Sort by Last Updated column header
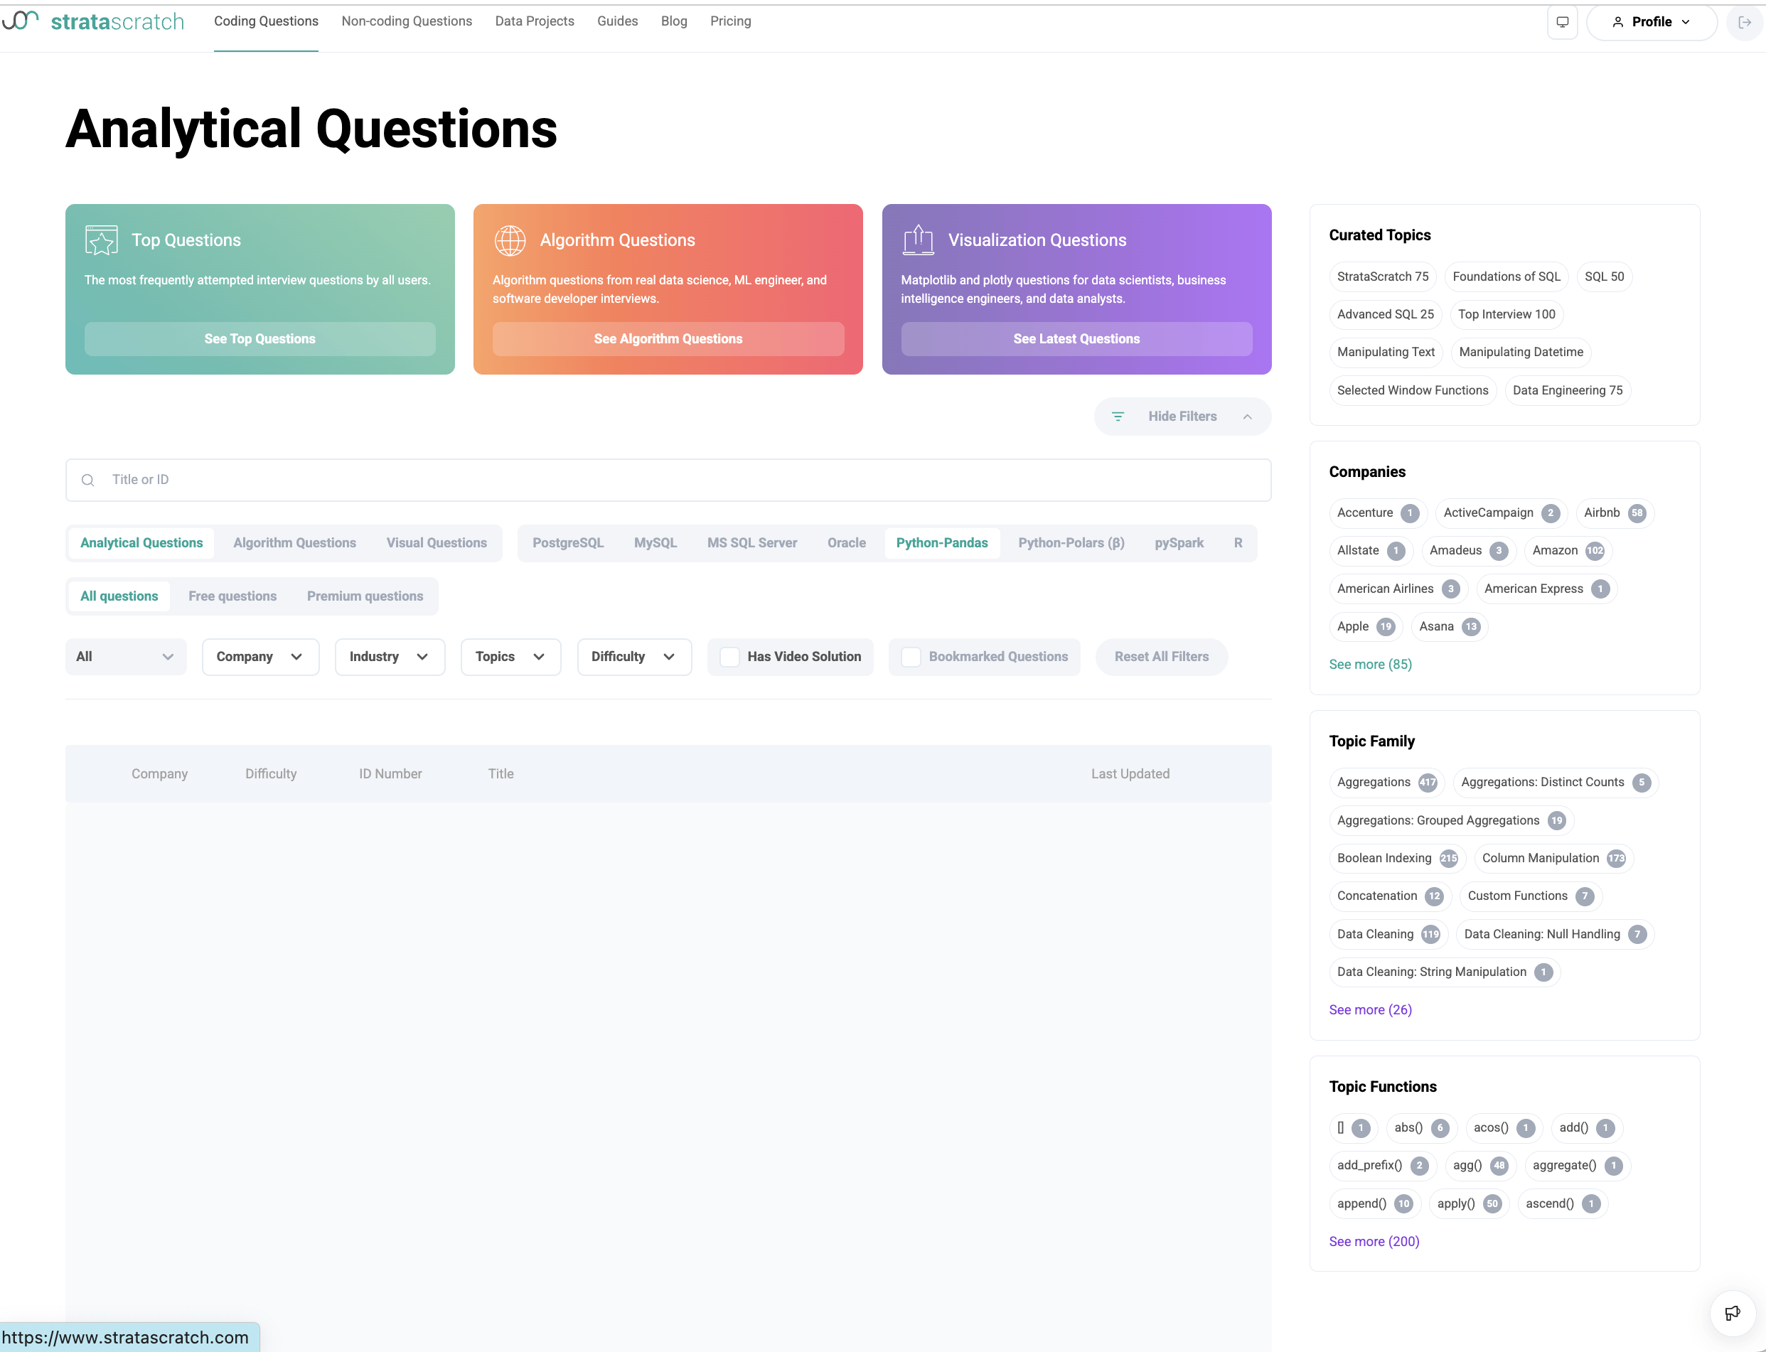The width and height of the screenshot is (1766, 1352). [x=1130, y=773]
